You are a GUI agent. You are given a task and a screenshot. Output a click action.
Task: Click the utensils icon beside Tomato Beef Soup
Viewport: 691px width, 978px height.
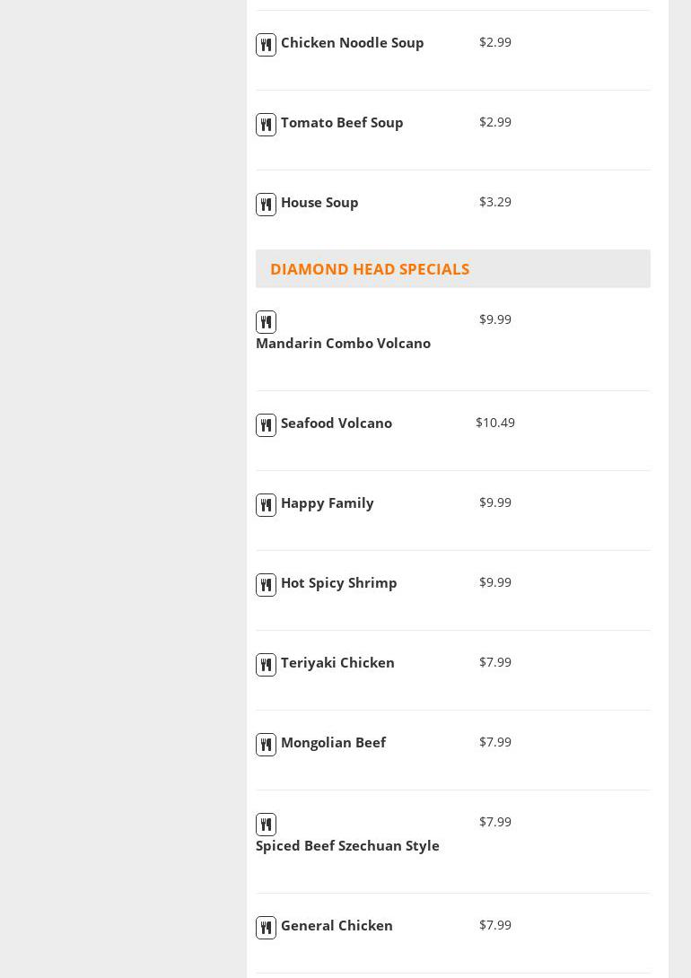pyautogui.click(x=266, y=125)
